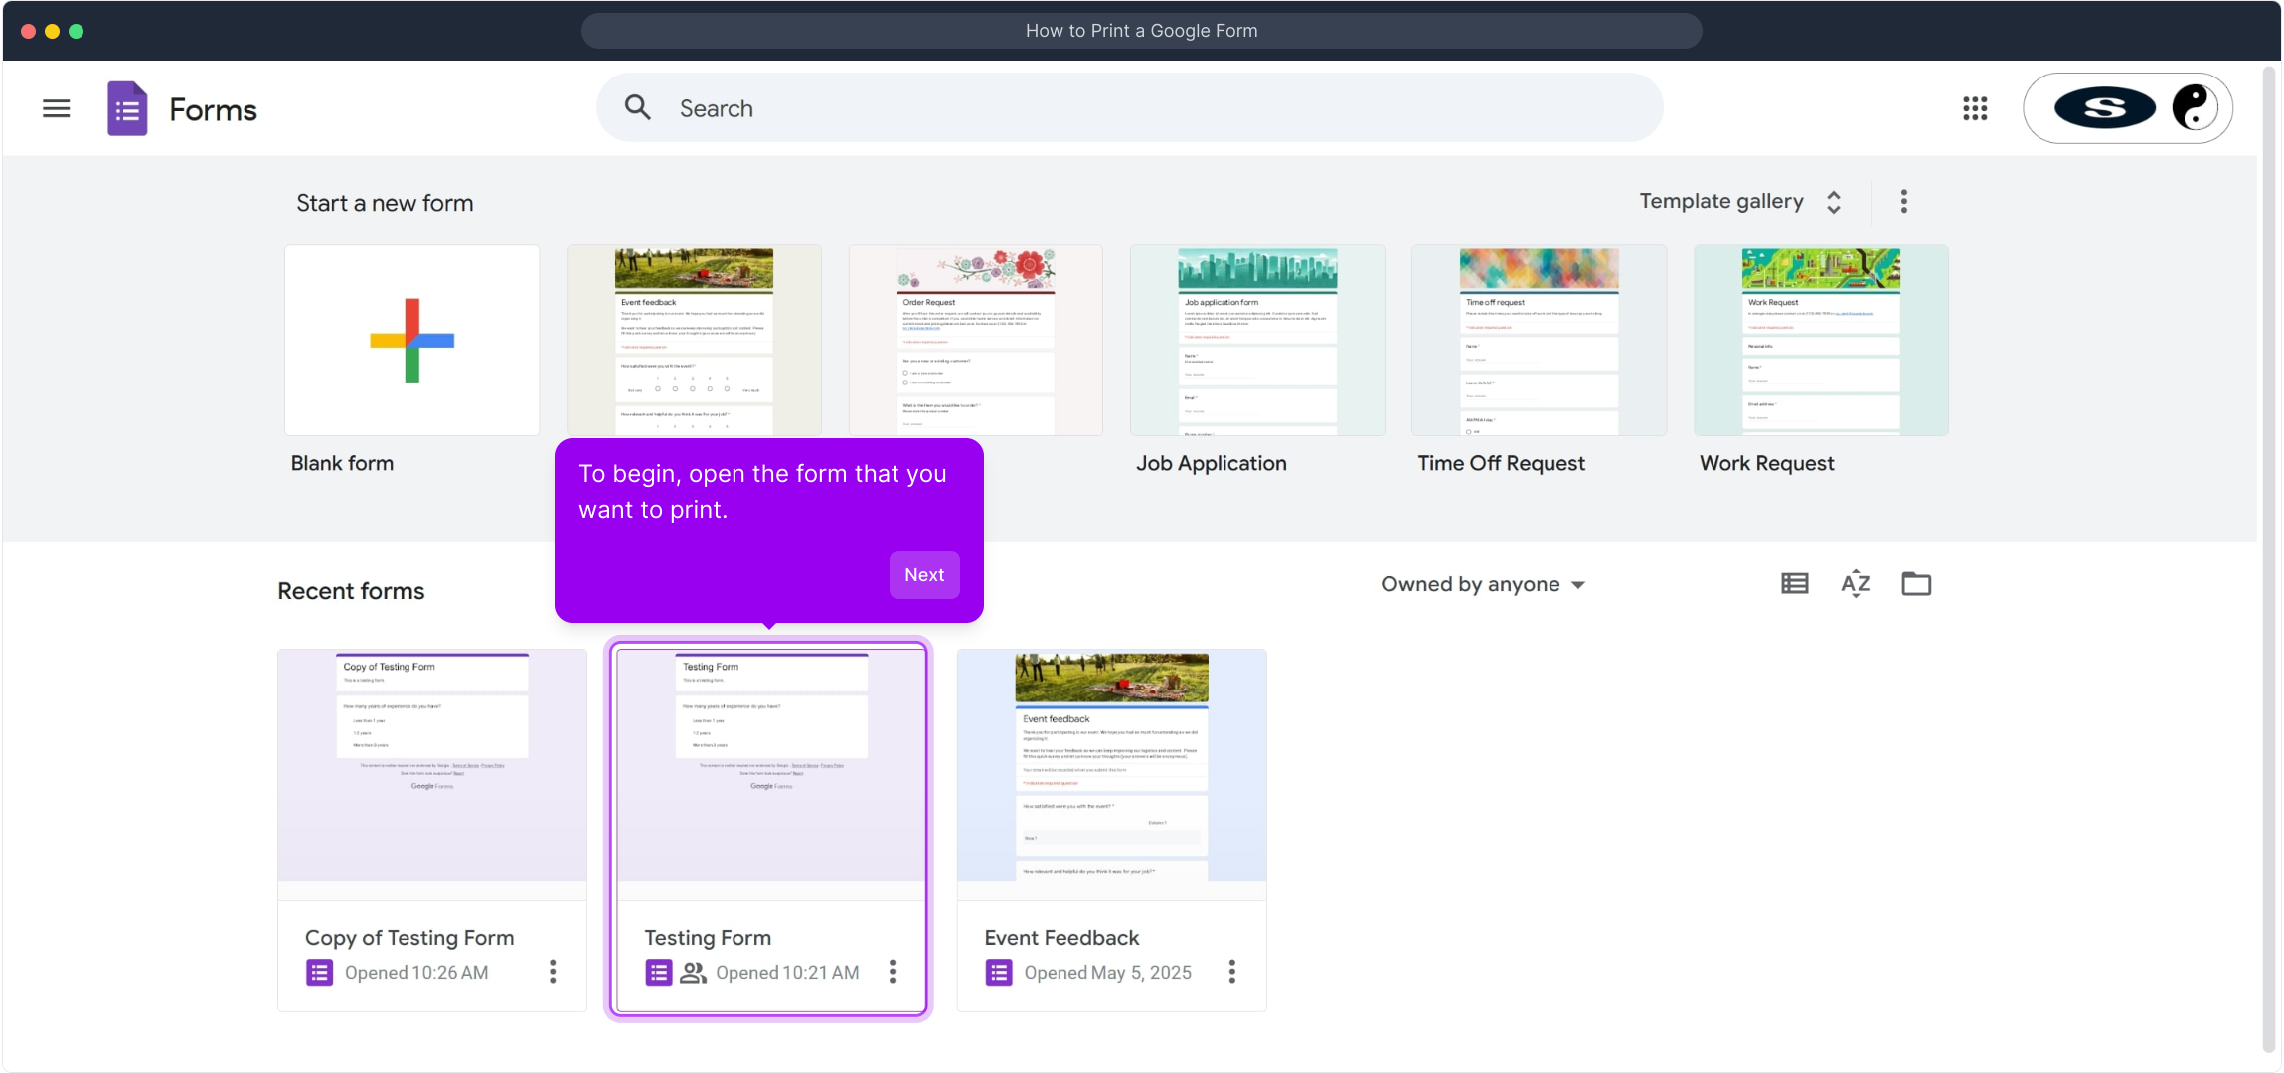Click the form icon under Copy of Testing Form
Screen dimensions: 2284x1073
(x=319, y=973)
